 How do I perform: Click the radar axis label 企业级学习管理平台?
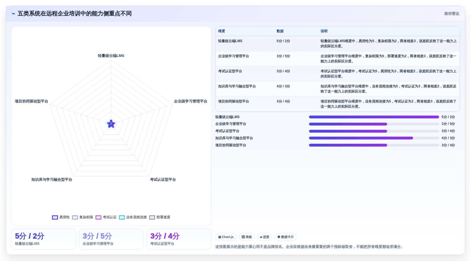[191, 101]
